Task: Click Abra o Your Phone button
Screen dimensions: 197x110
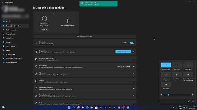Action: click(124, 67)
